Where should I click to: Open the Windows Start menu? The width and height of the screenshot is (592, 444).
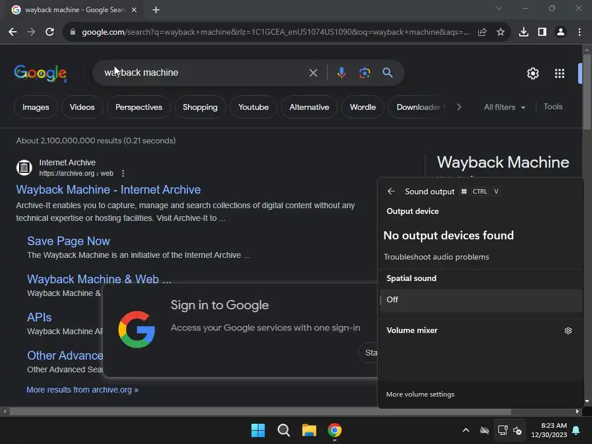[258, 430]
